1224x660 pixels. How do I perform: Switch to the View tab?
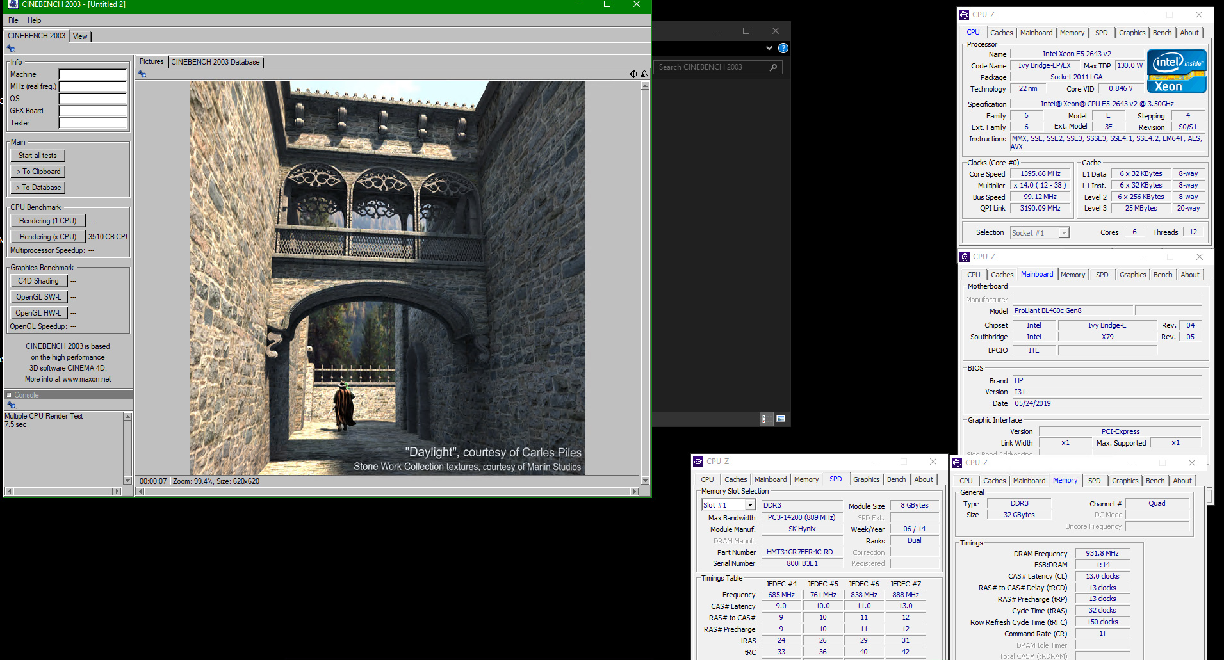(x=80, y=36)
